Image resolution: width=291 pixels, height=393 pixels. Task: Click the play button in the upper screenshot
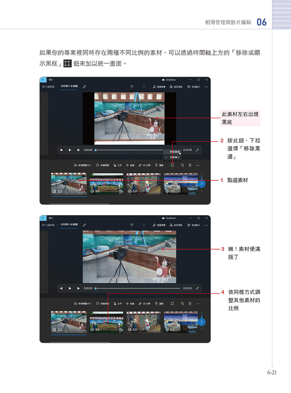click(x=70, y=150)
